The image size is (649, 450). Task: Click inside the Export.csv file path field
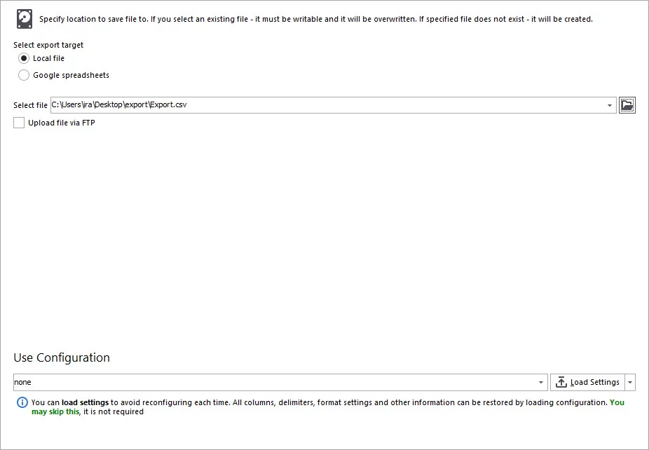tap(327, 105)
